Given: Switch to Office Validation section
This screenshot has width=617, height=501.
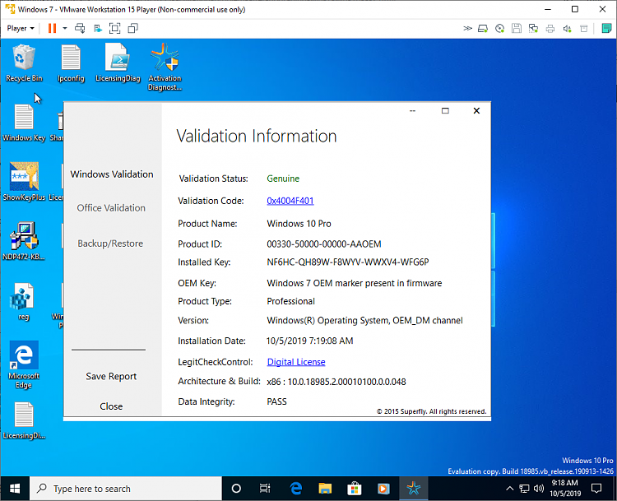Looking at the screenshot, I should pyautogui.click(x=111, y=208).
